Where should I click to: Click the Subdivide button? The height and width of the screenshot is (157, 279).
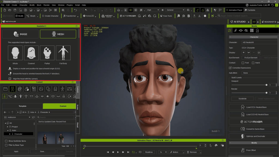[242, 99]
